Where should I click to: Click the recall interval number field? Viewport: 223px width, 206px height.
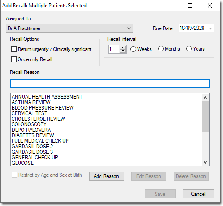tap(114, 49)
